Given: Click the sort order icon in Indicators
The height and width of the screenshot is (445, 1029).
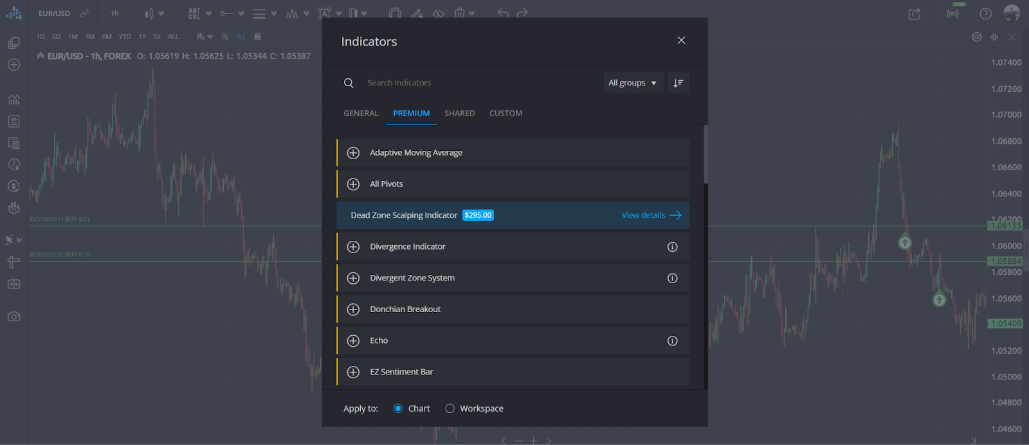Looking at the screenshot, I should click(x=678, y=83).
